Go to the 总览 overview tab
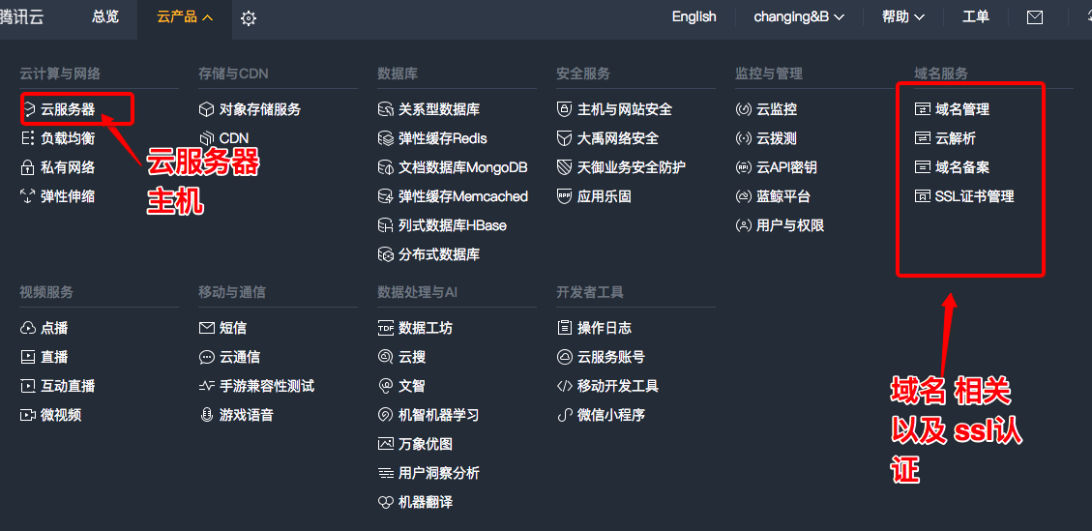Image resolution: width=1092 pixels, height=531 pixels. (105, 16)
